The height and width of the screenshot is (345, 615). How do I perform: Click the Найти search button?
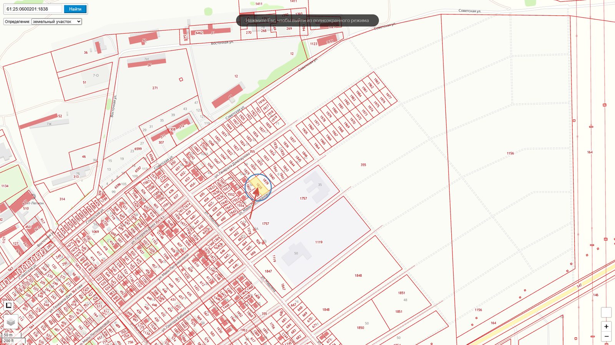(75, 9)
